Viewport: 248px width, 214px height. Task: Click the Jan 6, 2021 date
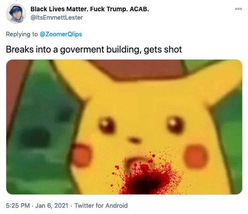(52, 206)
